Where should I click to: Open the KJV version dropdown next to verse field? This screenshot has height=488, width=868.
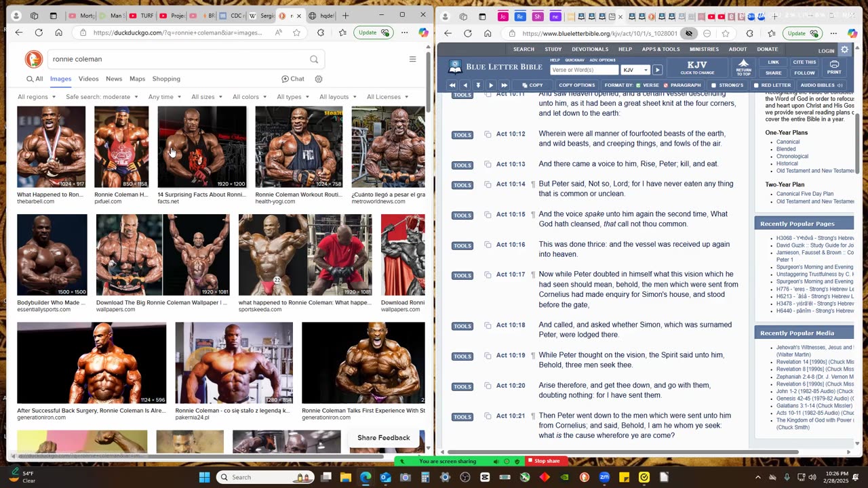click(635, 70)
